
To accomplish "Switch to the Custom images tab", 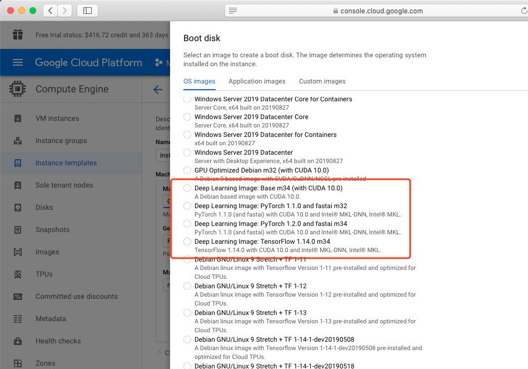I will (x=322, y=81).
